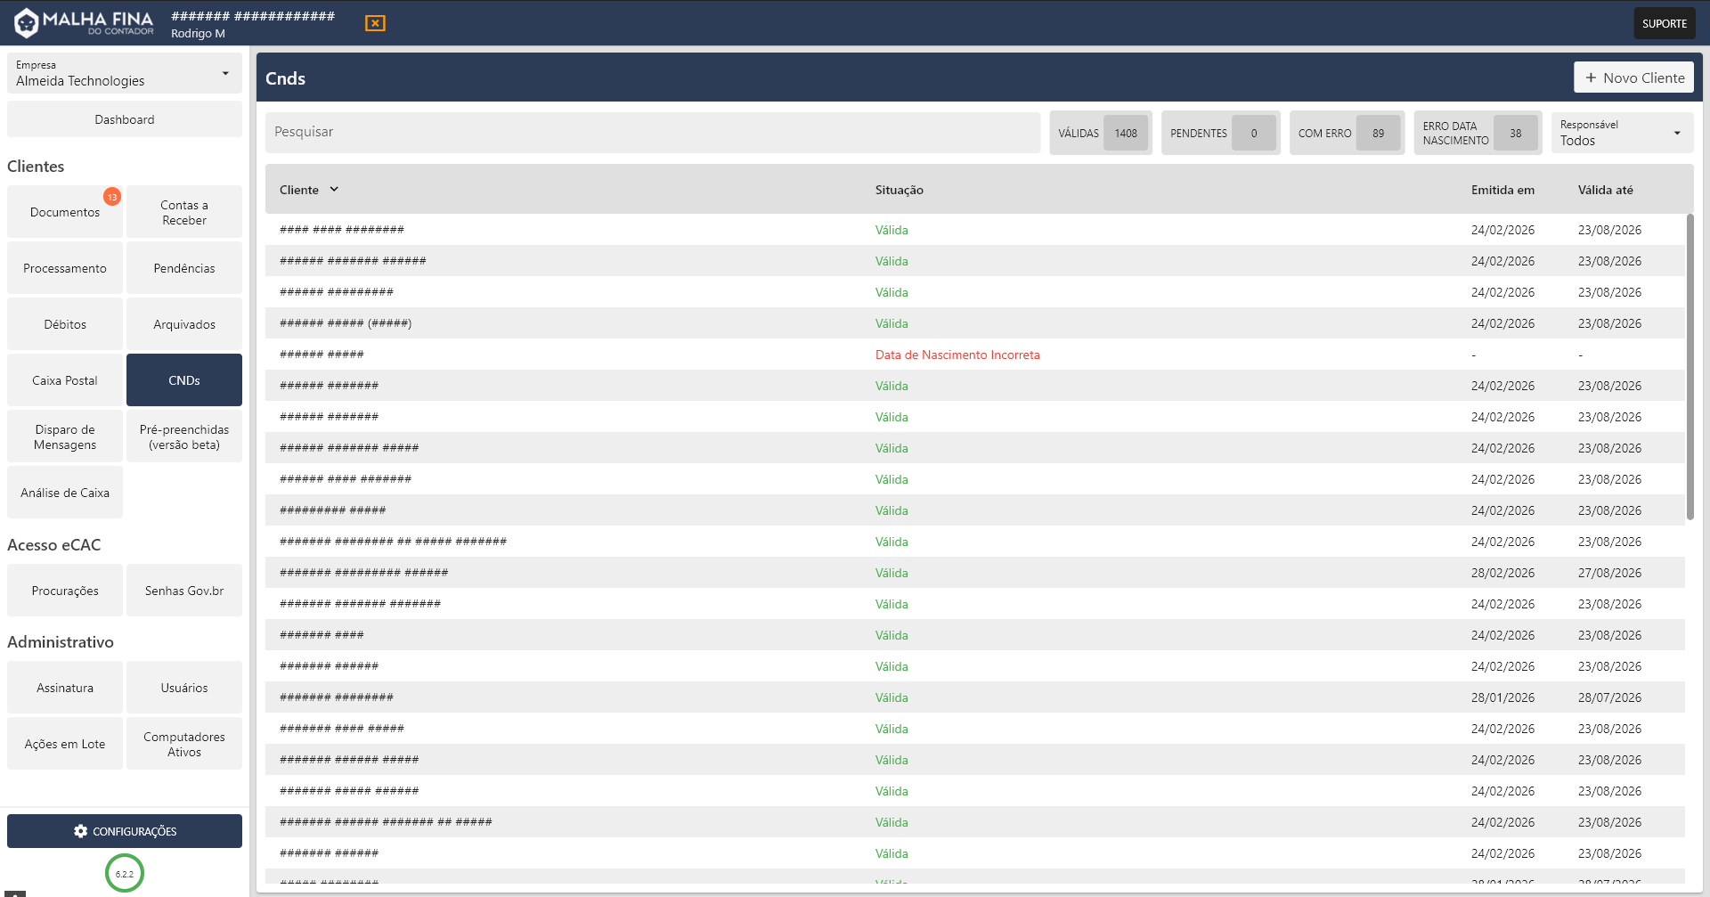The width and height of the screenshot is (1710, 897).
Task: Toggle the PENDENTES filter chip
Action: click(1219, 134)
